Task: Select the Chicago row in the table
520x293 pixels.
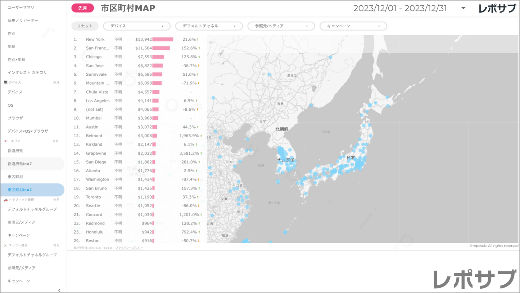Action: pyautogui.click(x=94, y=57)
